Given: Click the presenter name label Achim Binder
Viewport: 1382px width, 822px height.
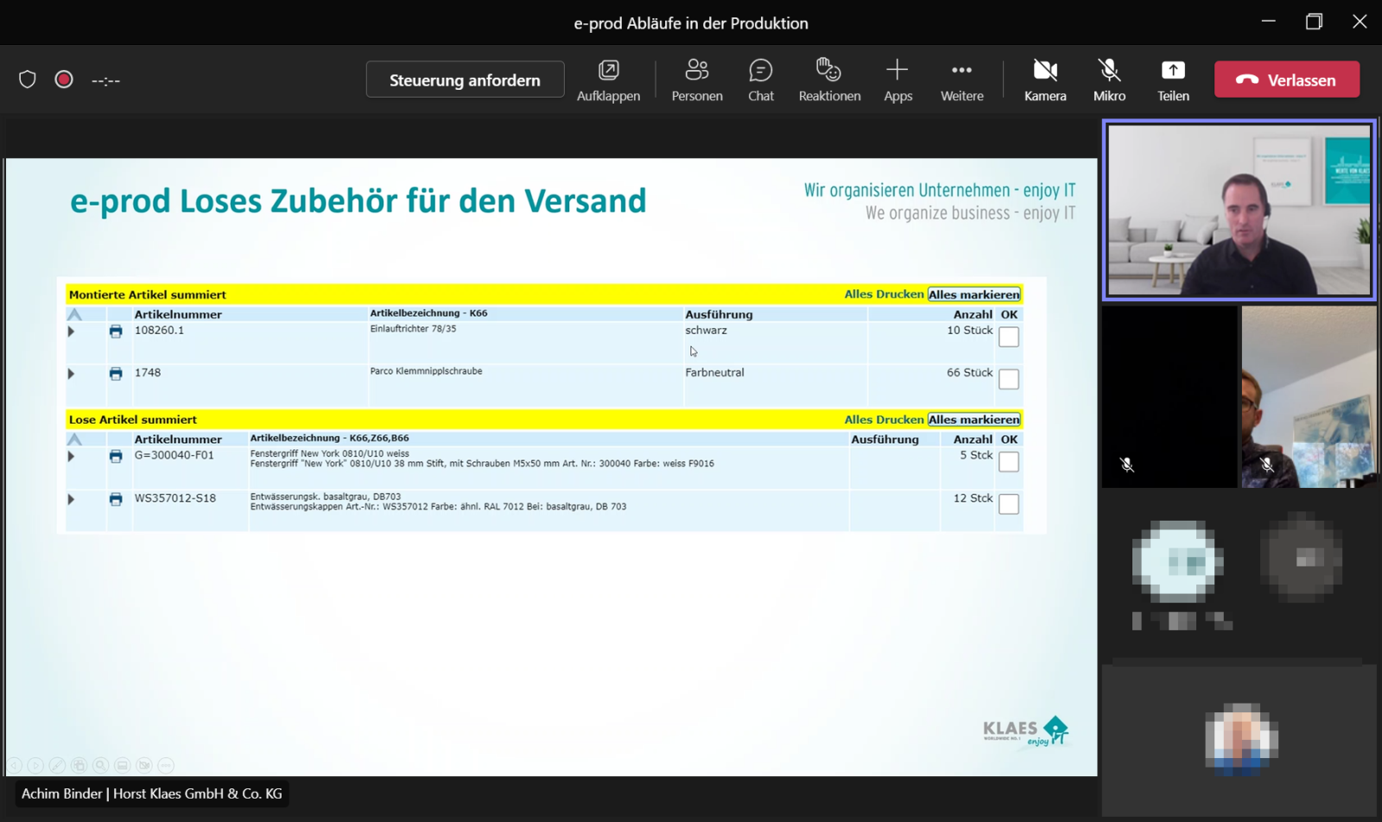Looking at the screenshot, I should [152, 794].
